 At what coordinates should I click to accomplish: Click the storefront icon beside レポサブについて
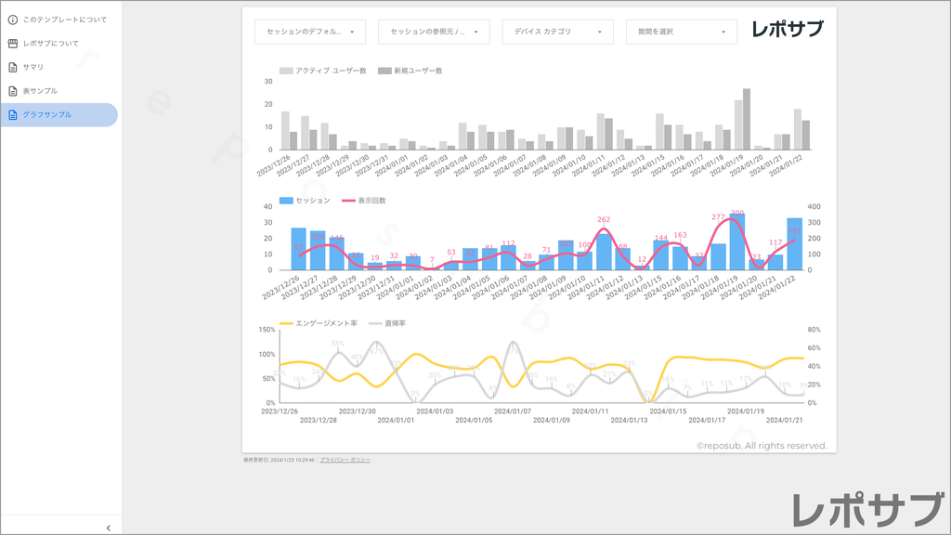pyautogui.click(x=13, y=44)
